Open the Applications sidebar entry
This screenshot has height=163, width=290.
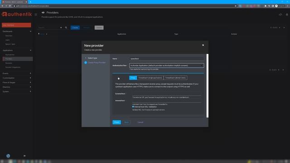click(10, 55)
